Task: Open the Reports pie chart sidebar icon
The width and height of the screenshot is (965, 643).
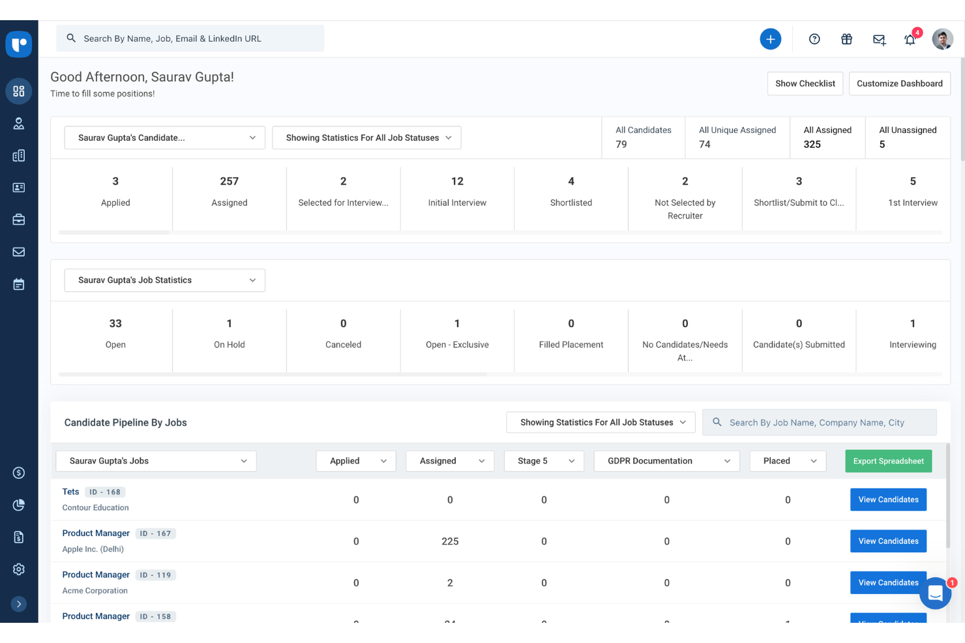Action: coord(19,505)
